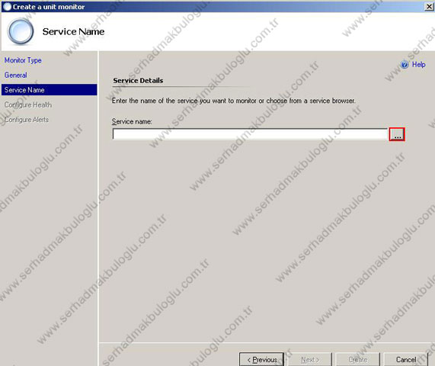
Task: Click the large wizard globe icon
Action: tap(21, 32)
